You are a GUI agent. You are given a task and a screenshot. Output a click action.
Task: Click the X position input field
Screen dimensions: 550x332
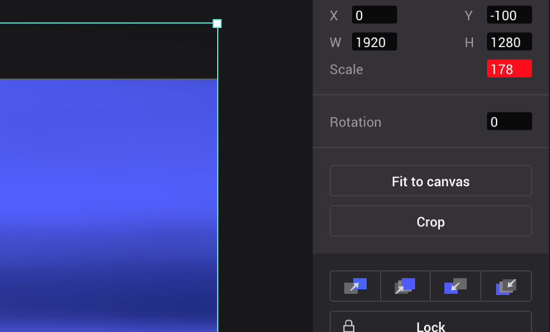coord(374,15)
